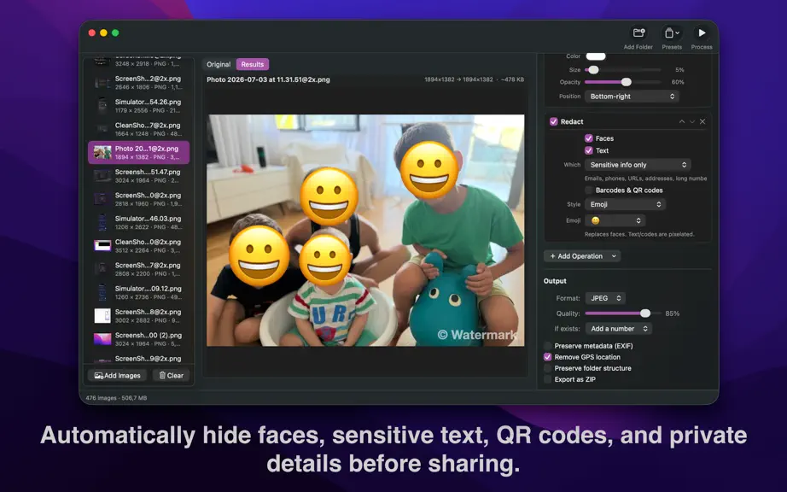This screenshot has height=492, width=787.
Task: Uncheck Remove GPS location
Action: pos(548,357)
